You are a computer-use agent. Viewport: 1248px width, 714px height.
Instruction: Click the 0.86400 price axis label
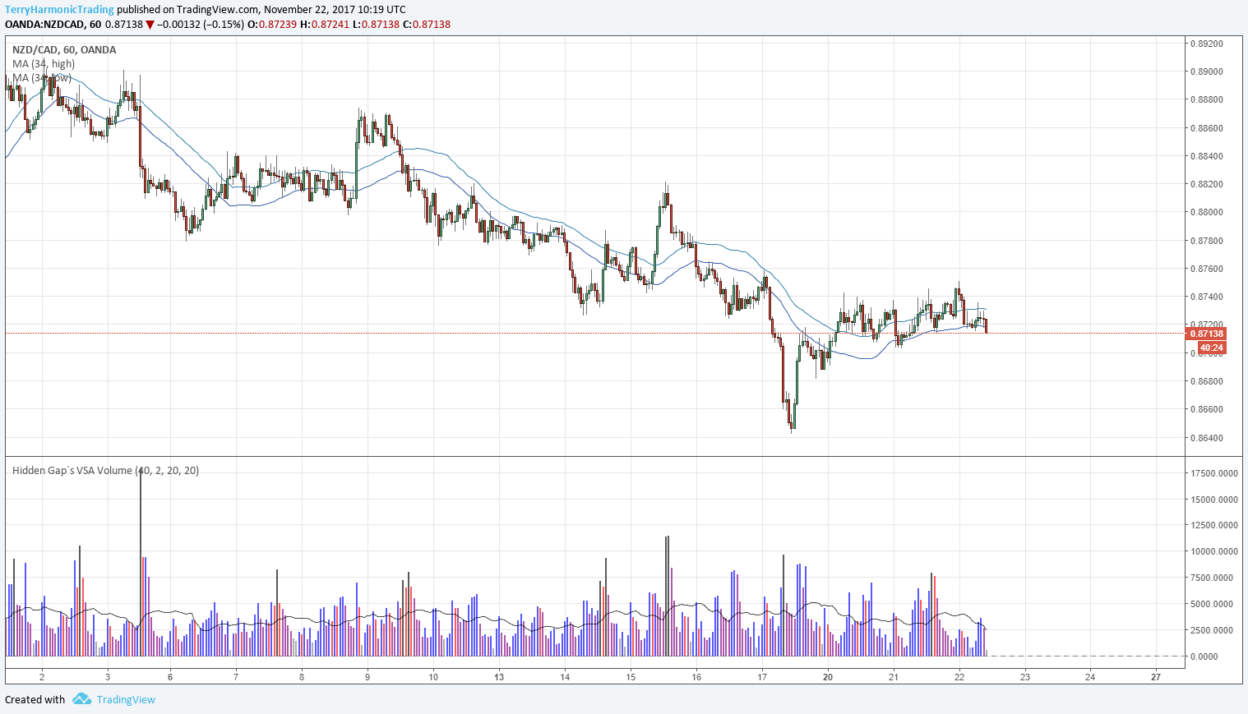point(1206,438)
